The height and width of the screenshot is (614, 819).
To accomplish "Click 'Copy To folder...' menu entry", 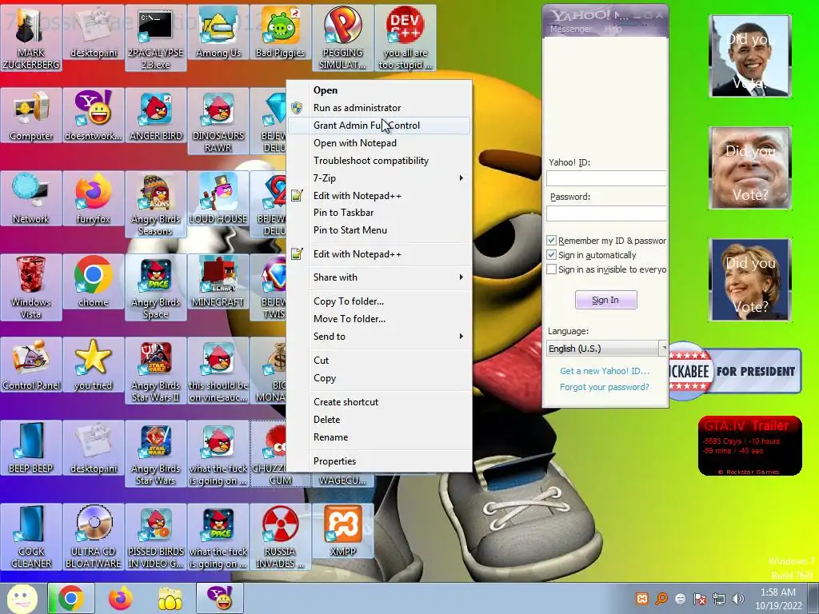I will pyautogui.click(x=379, y=301).
